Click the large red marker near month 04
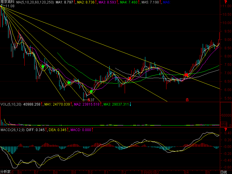This screenshot has width=232, height=174. (186, 75)
